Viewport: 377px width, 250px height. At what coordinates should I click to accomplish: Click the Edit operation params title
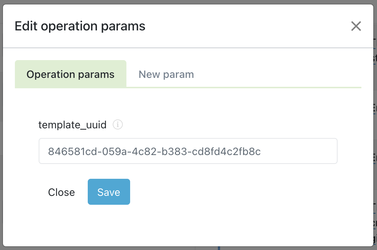(x=80, y=26)
